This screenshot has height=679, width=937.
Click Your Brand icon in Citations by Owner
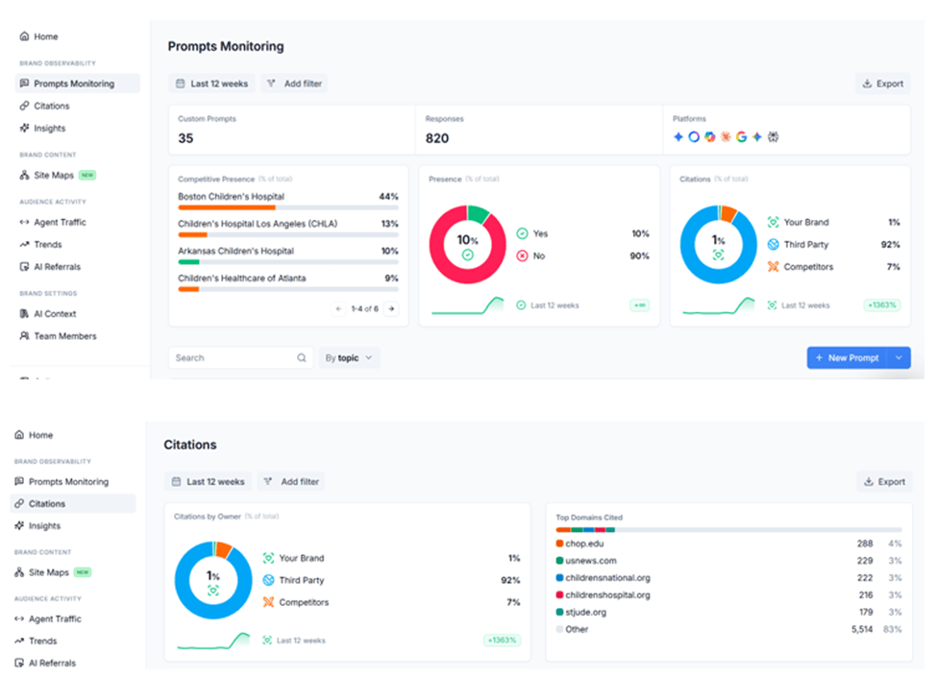268,558
